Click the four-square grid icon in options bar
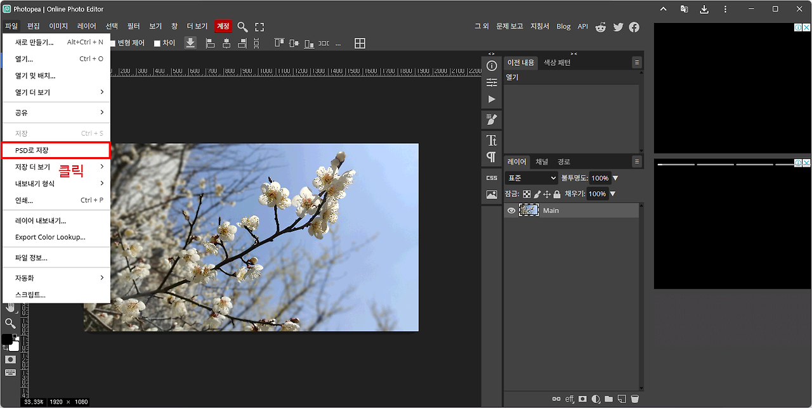 [x=360, y=43]
